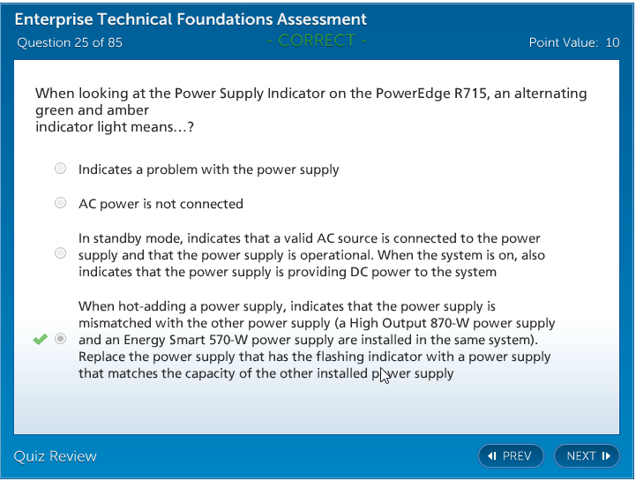This screenshot has width=636, height=481.
Task: Click the 'AC power is not connected' answer text
Action: click(161, 204)
